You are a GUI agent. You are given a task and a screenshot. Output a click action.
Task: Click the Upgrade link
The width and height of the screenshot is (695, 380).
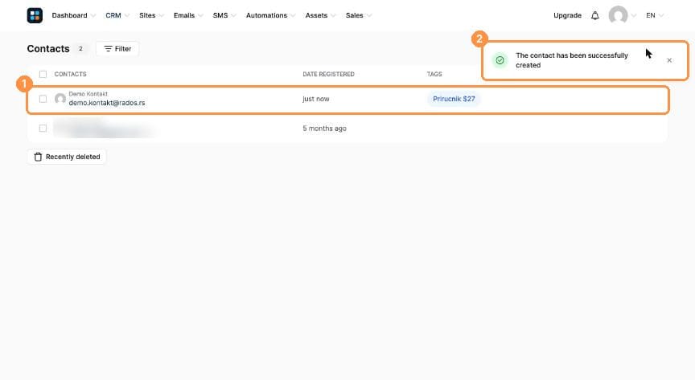pos(567,15)
